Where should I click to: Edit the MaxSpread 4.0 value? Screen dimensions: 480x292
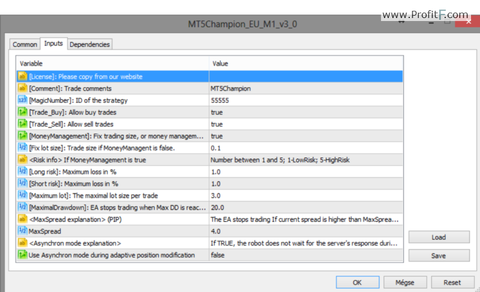(x=306, y=231)
